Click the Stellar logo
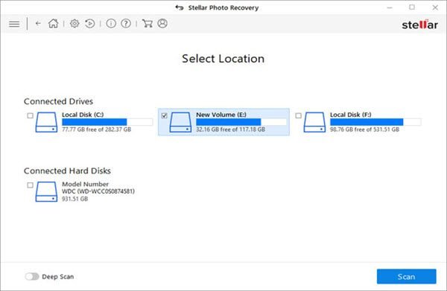 419,25
